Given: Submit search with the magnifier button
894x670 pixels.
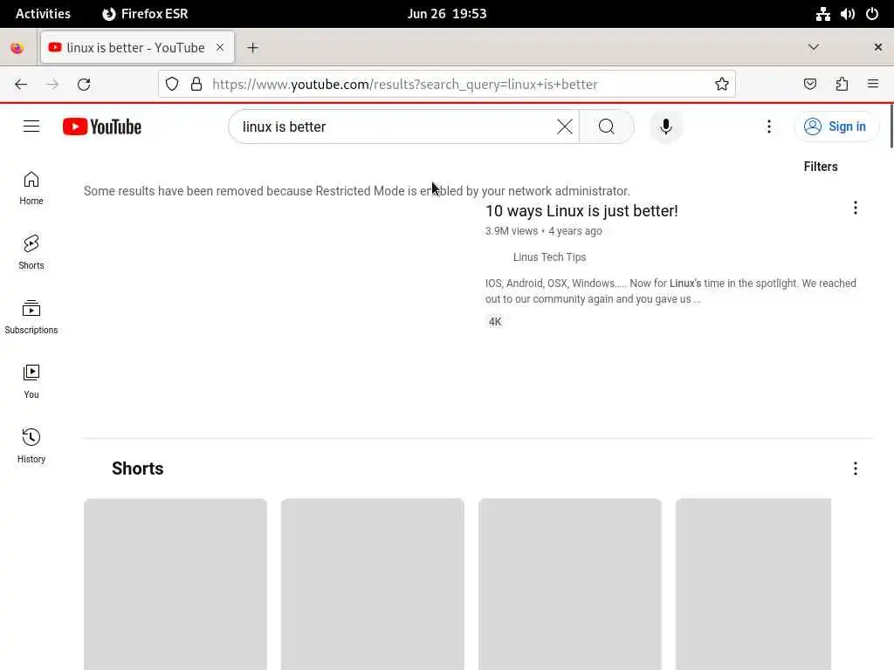Looking at the screenshot, I should tap(607, 126).
